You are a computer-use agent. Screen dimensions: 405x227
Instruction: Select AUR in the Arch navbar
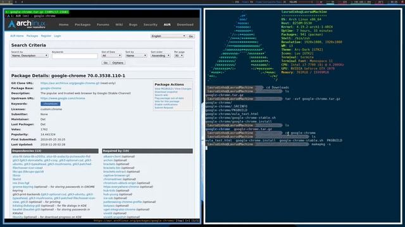[167, 25]
